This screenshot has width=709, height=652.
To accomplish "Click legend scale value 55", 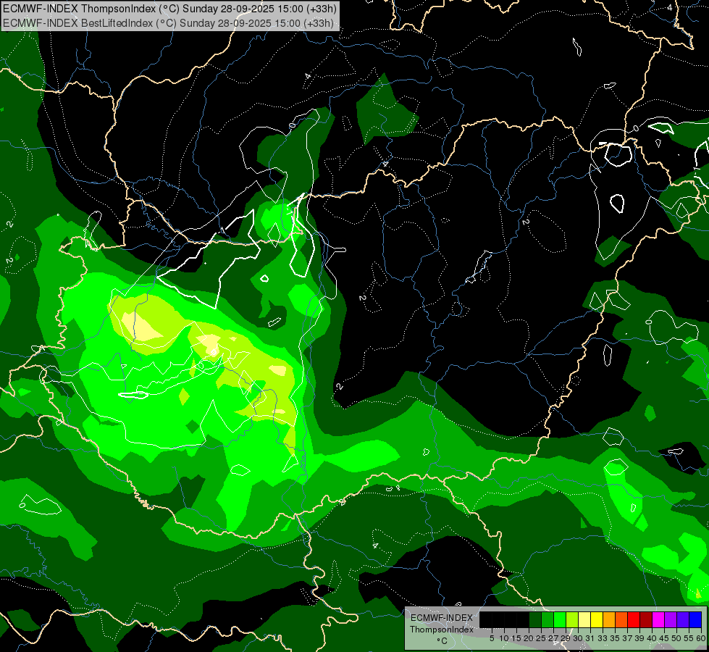I will coord(689,638).
